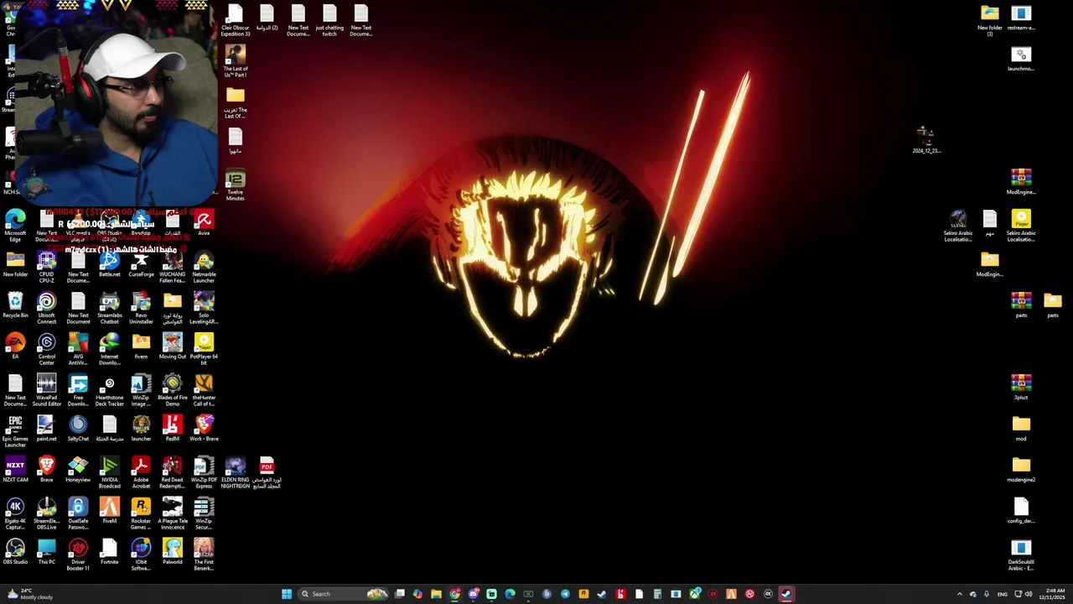This screenshot has height=604, width=1073.
Task: Select the Moving Out game icon
Action: (x=172, y=347)
